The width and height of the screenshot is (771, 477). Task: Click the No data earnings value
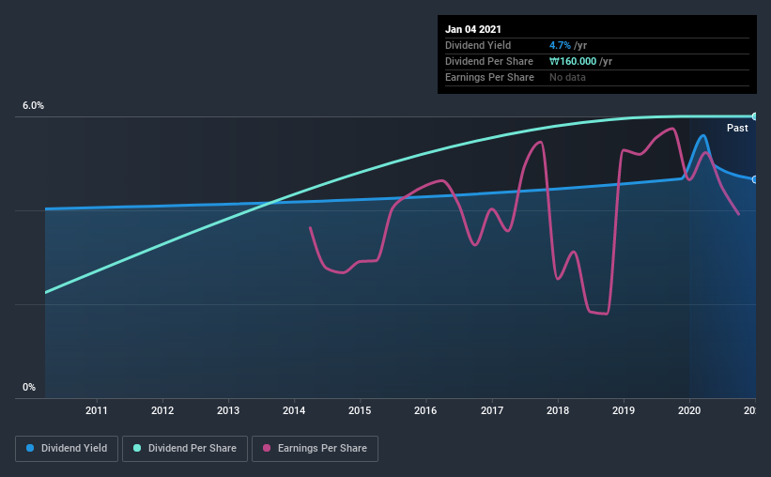567,77
